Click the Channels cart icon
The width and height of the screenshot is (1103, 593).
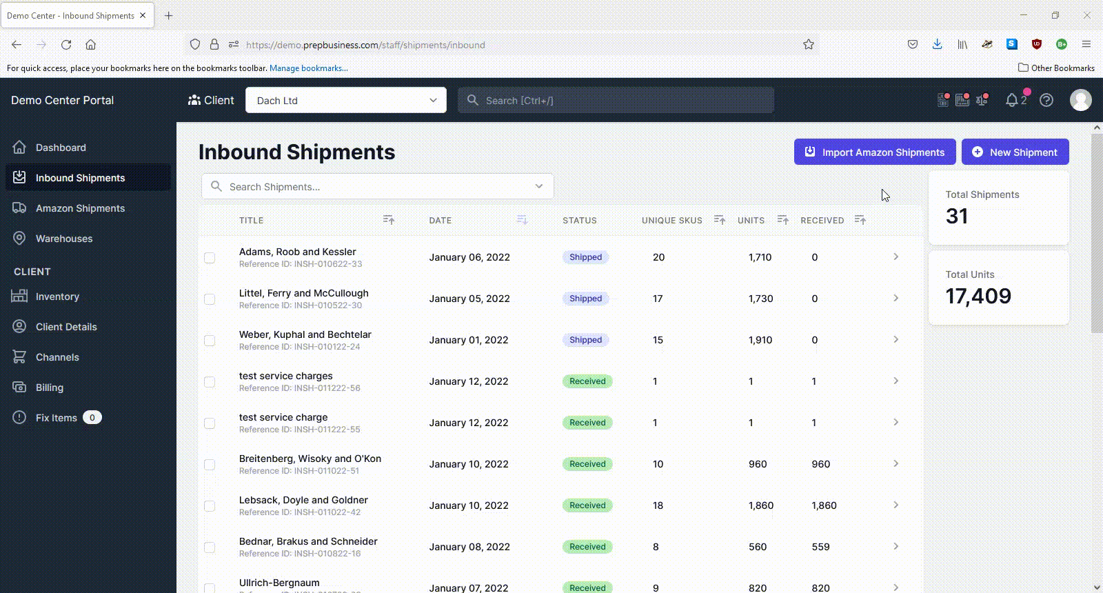coord(19,356)
